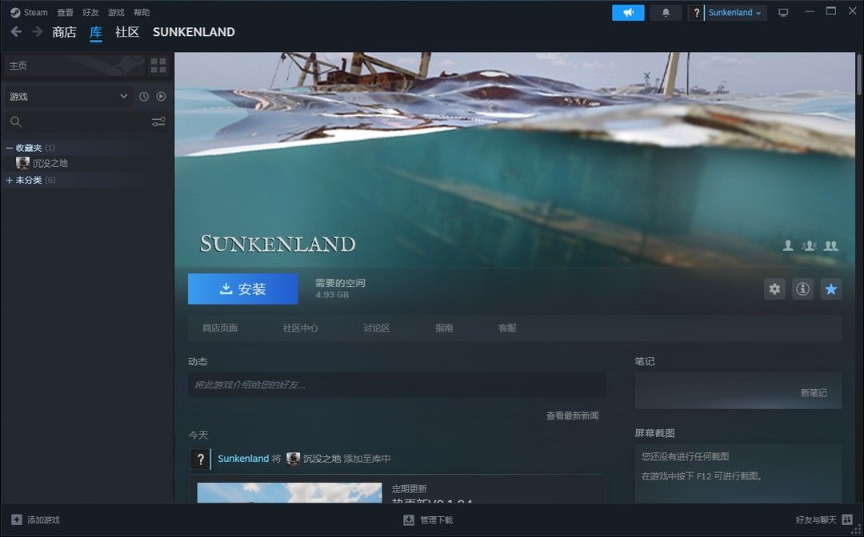This screenshot has width=864, height=537.
Task: Click the search magnifier in the sidebar
Action: pyautogui.click(x=16, y=121)
